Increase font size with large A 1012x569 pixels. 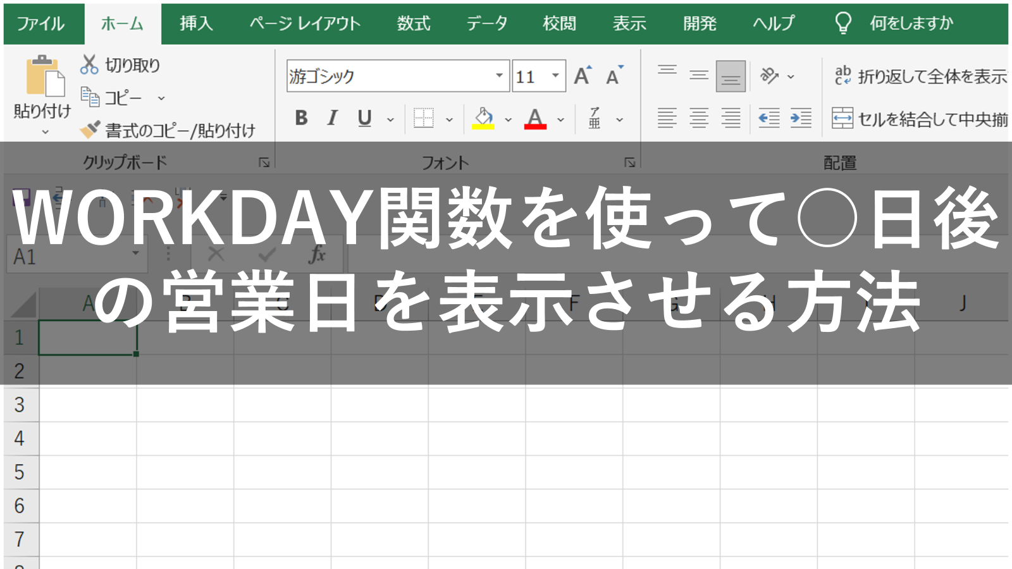[583, 76]
